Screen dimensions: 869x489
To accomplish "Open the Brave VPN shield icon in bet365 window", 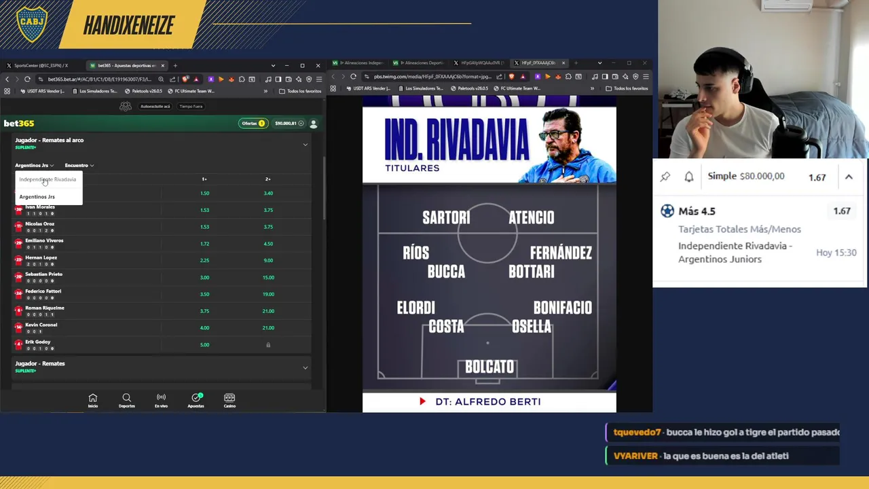I will coord(309,79).
